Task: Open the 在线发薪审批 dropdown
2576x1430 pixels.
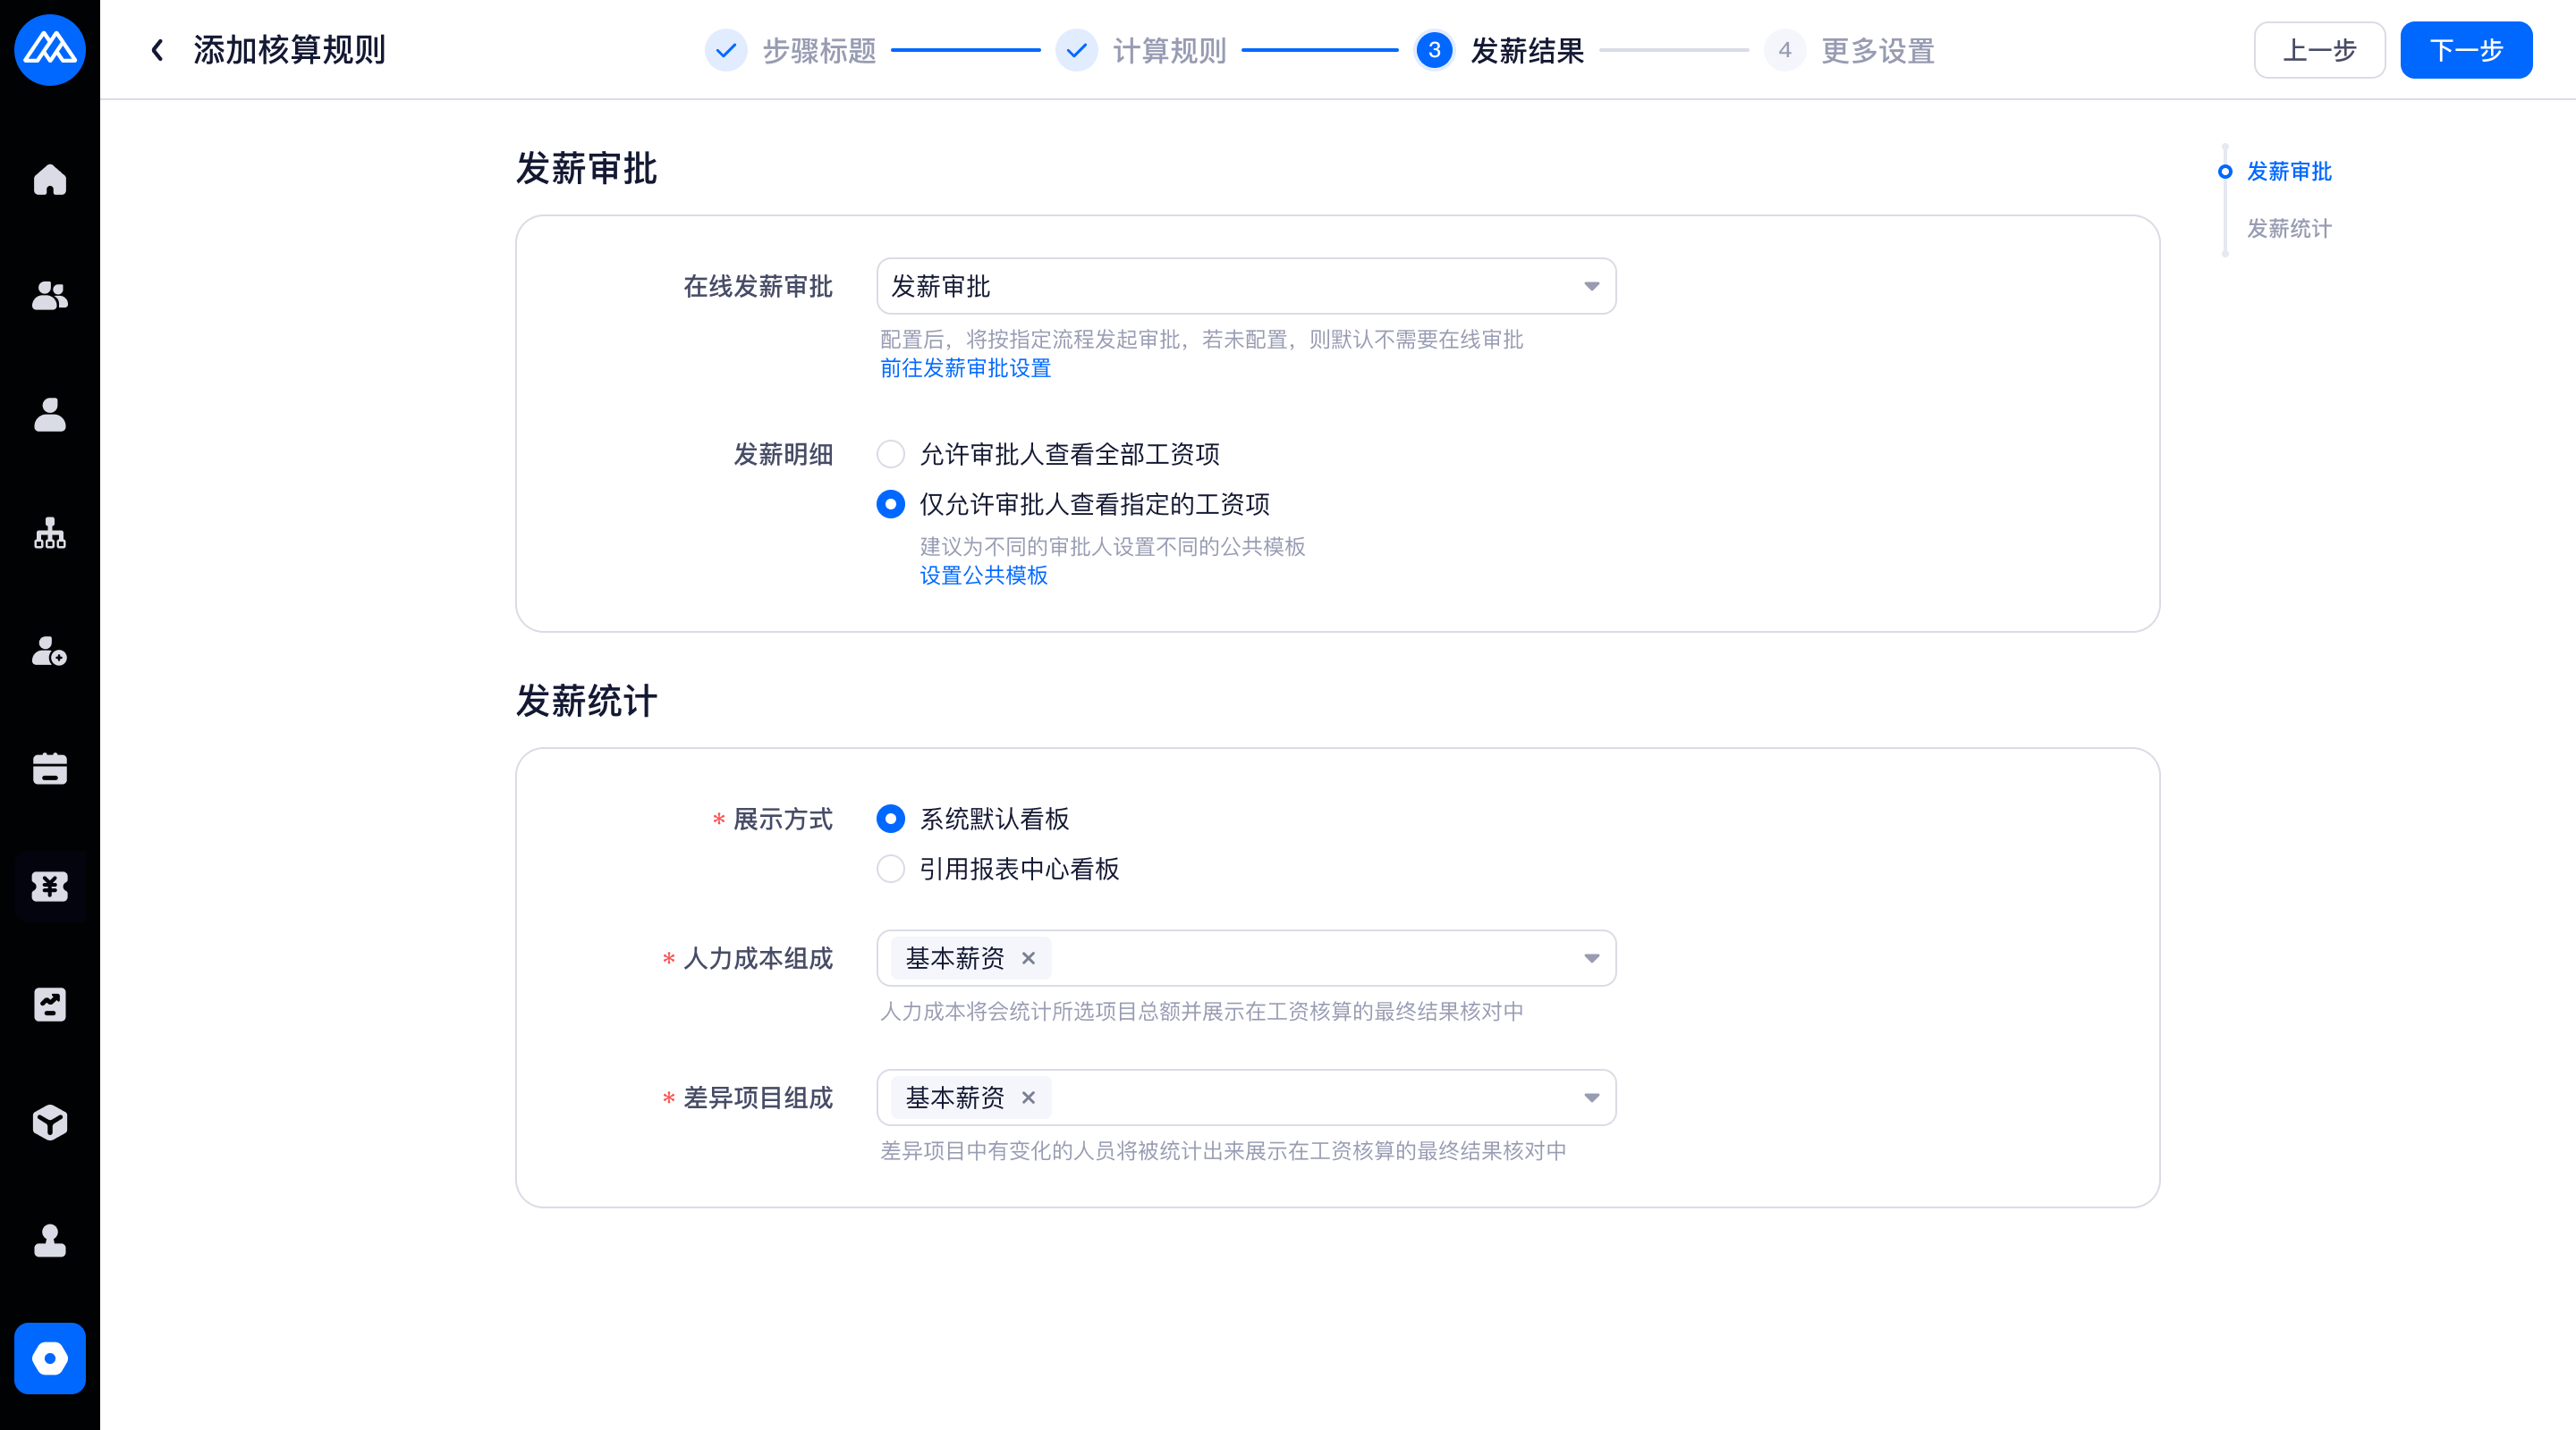Action: pos(1245,287)
